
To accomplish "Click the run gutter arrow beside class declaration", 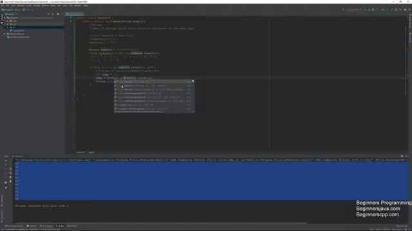I will 70,18.
